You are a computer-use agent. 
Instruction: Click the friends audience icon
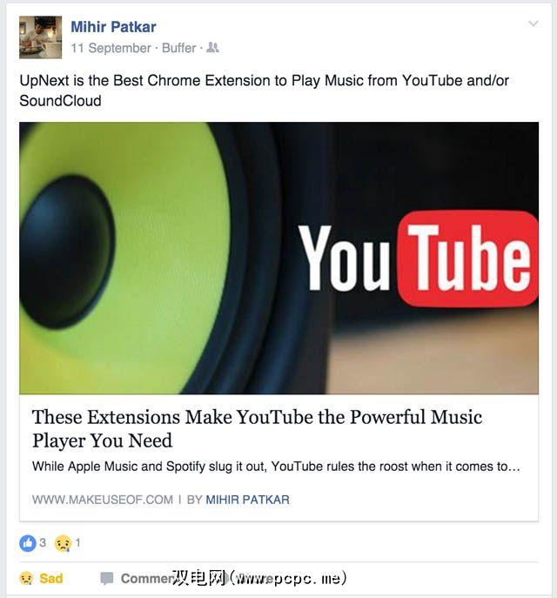212,48
